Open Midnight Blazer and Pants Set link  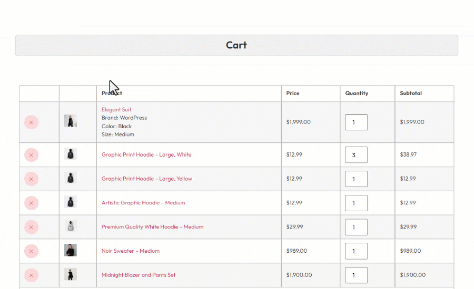[139, 275]
